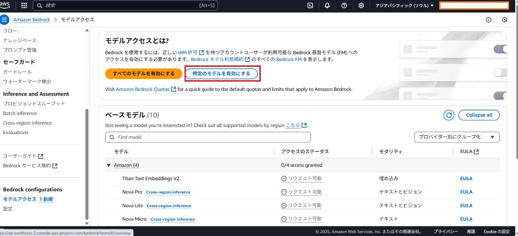Open EULA link for Nova Lite
Screen dimensions: 518x236
466,205
